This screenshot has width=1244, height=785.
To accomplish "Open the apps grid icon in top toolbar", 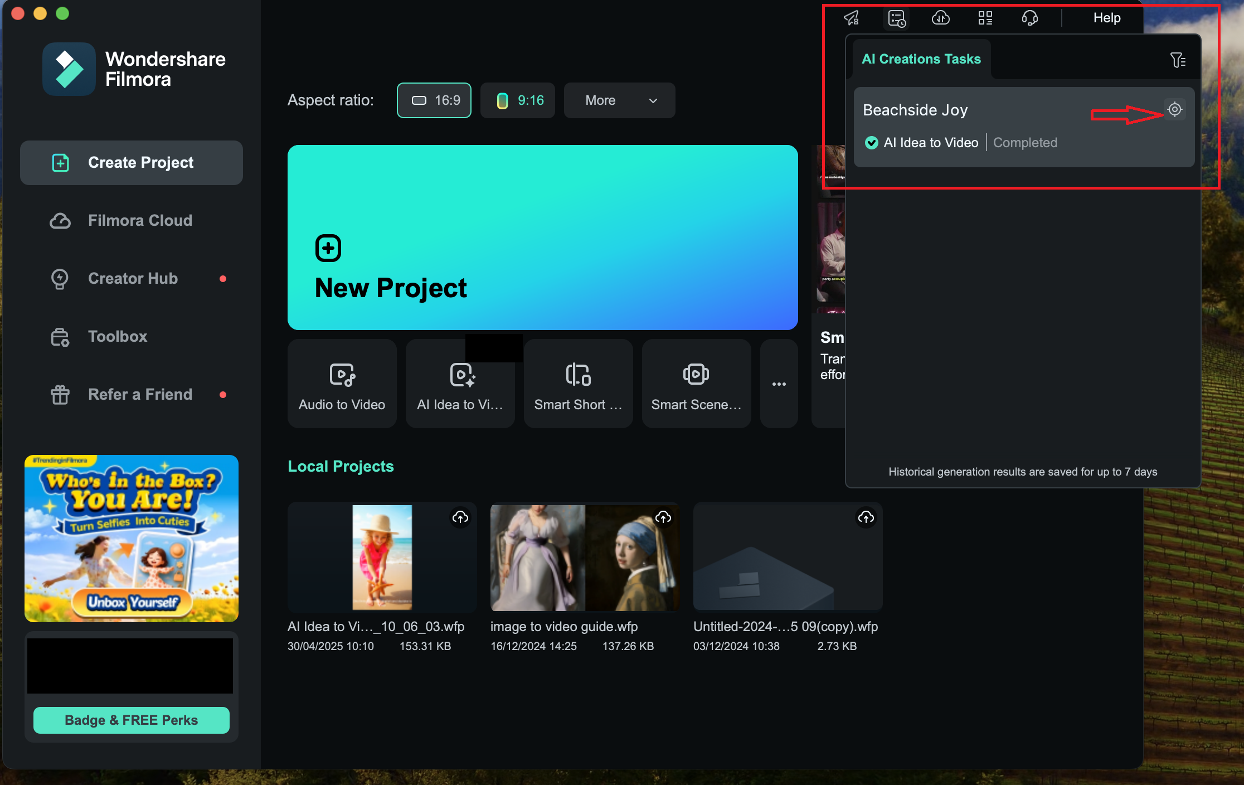I will click(985, 18).
